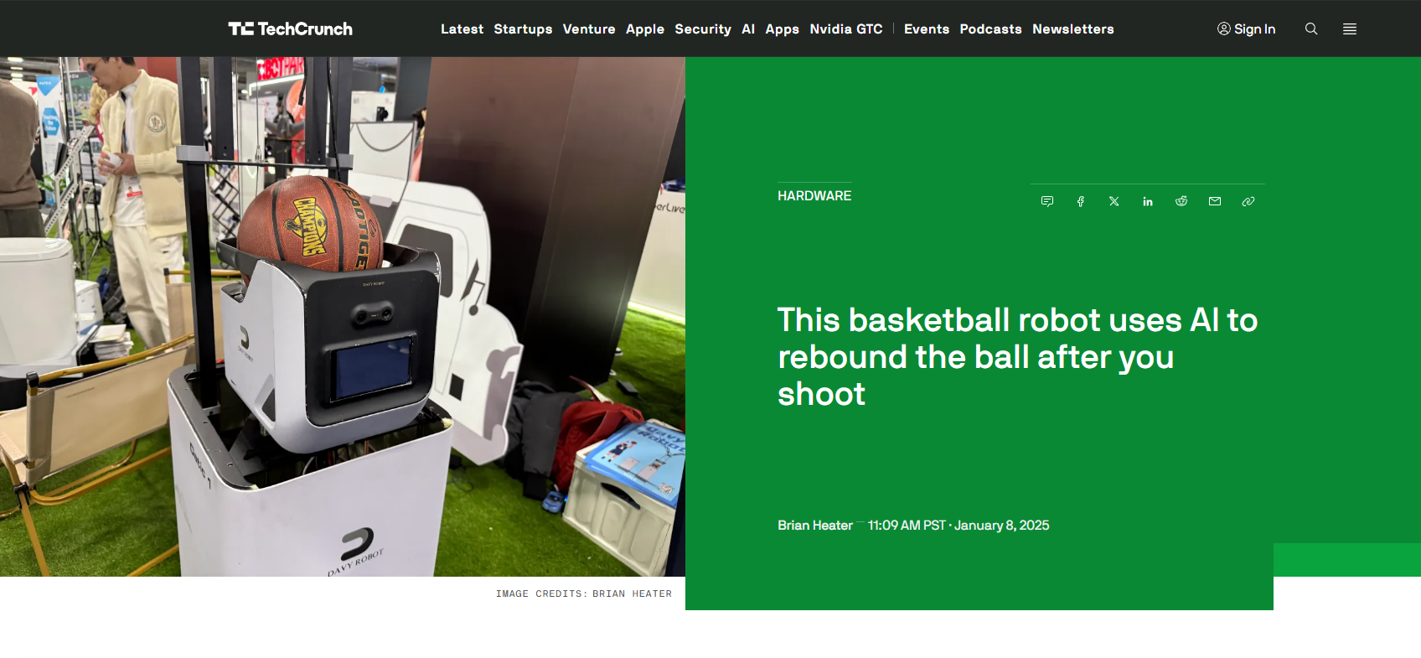Expand the hamburger menu icon
The image size is (1421, 658).
click(x=1349, y=28)
